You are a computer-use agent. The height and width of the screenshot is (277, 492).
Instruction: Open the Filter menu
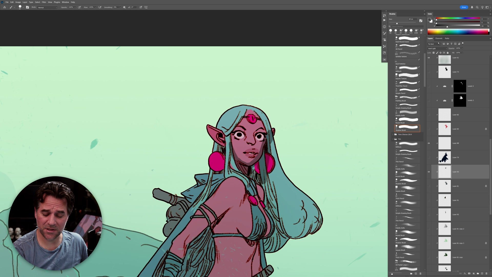(44, 2)
